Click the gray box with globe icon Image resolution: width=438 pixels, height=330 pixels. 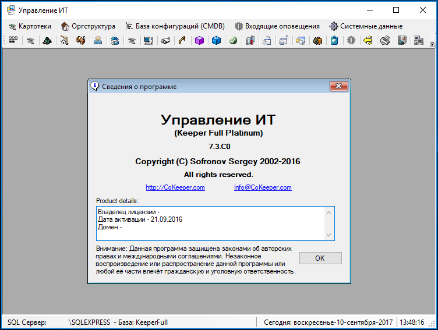tap(402, 41)
